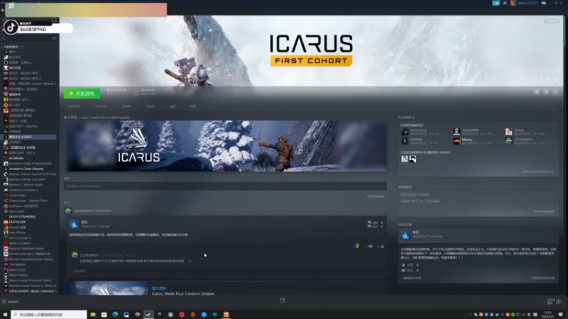Viewport: 568px width, 319px height.
Task: Select Mafia II (Classic) in library
Action: 20,243
